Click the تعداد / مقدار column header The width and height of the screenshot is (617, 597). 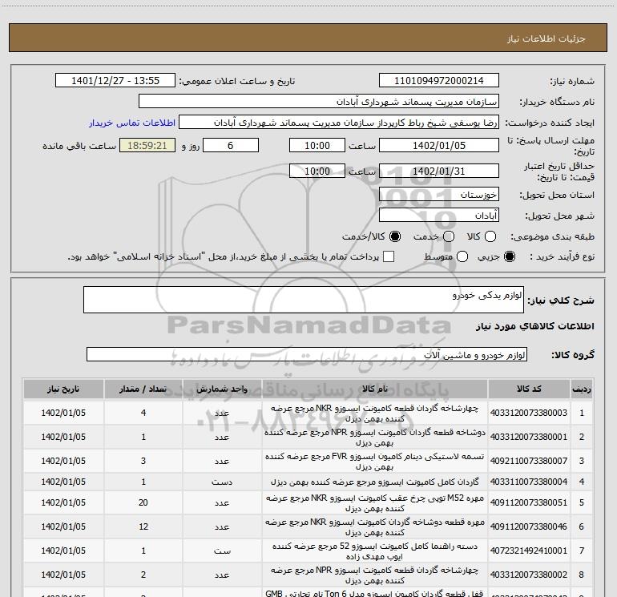tap(143, 389)
